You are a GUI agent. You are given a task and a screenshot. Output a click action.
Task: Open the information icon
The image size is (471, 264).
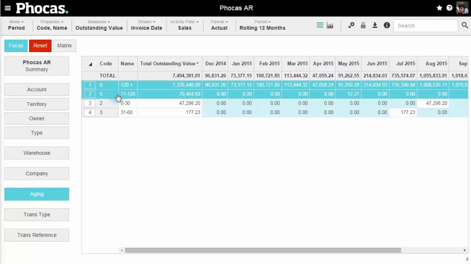click(387, 25)
